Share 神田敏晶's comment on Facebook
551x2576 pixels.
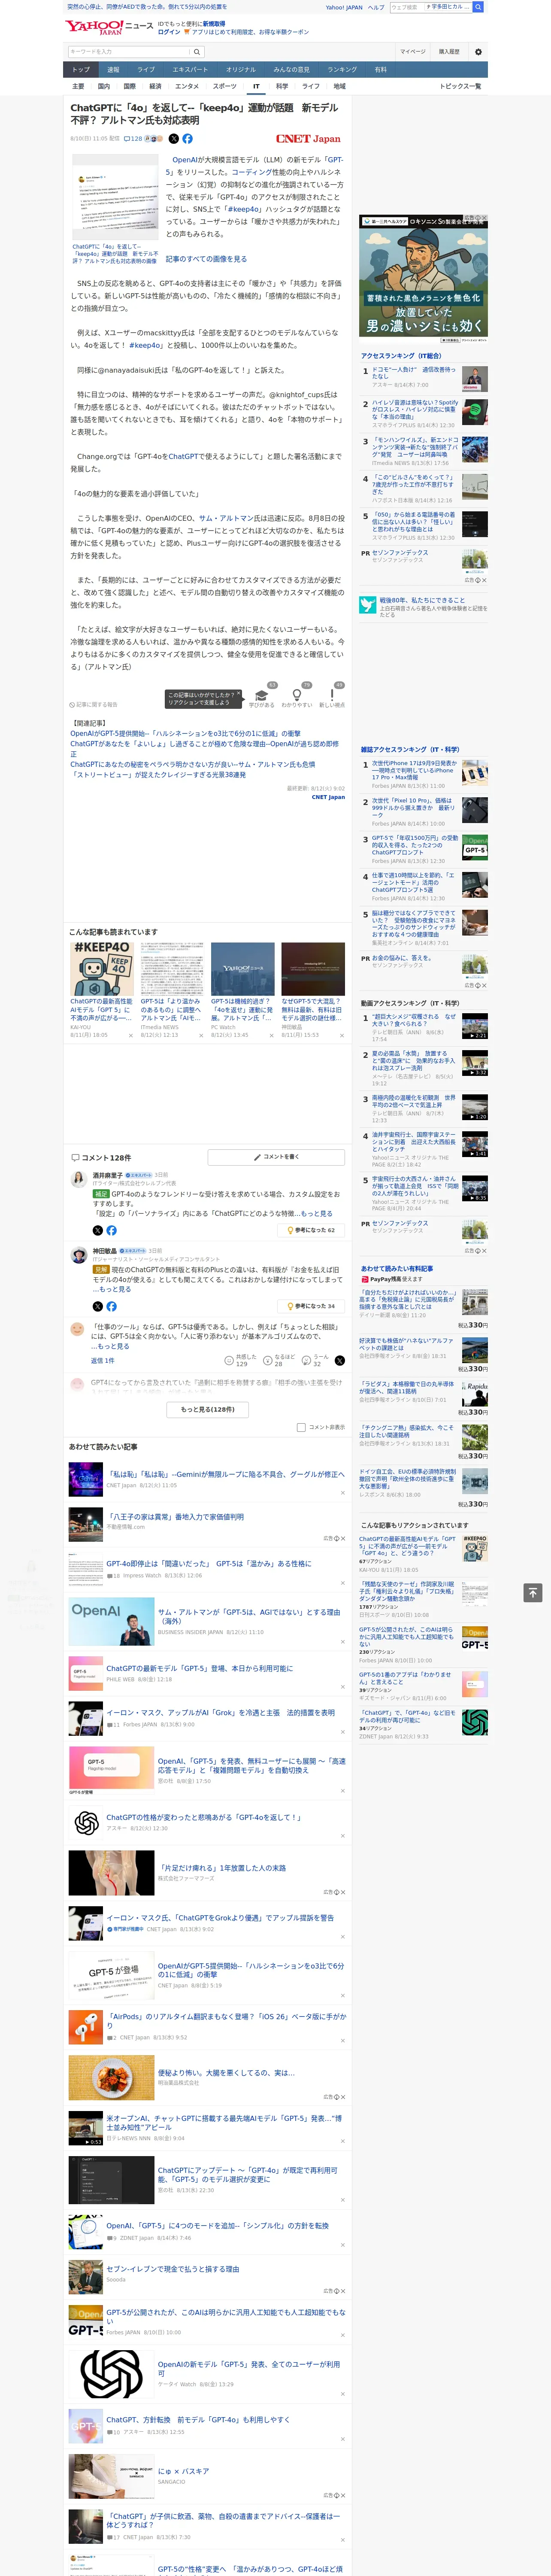click(x=111, y=1306)
